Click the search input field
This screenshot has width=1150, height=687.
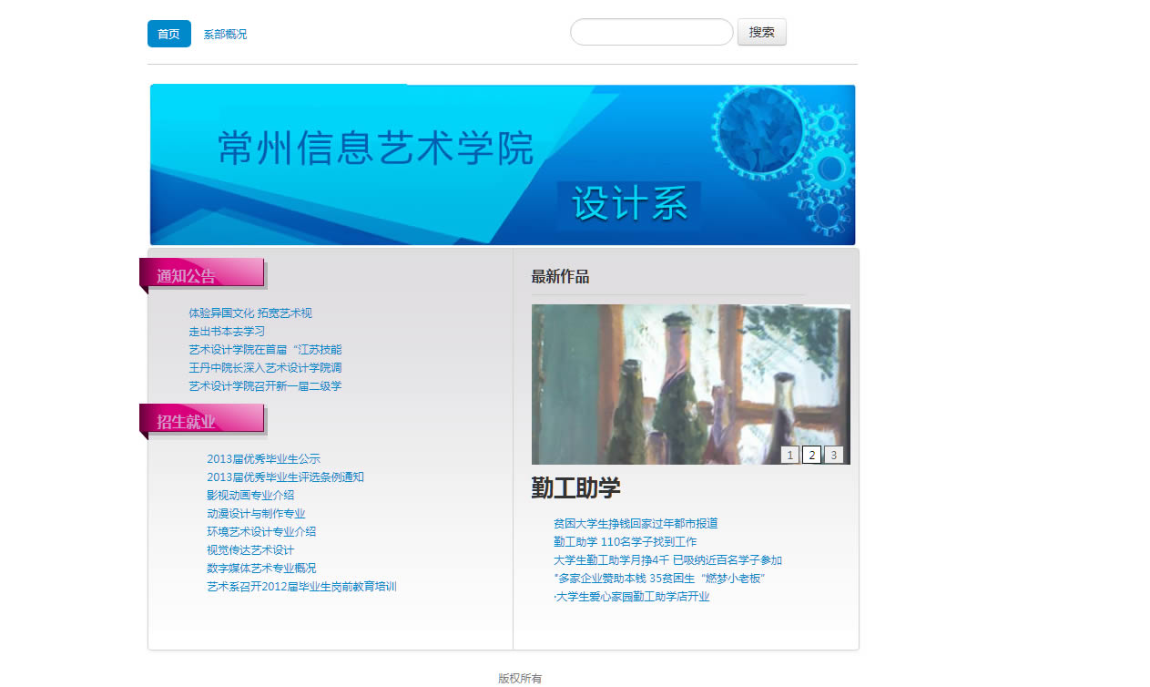click(651, 32)
